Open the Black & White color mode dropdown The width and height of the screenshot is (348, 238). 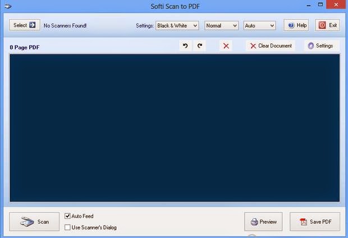pos(177,26)
